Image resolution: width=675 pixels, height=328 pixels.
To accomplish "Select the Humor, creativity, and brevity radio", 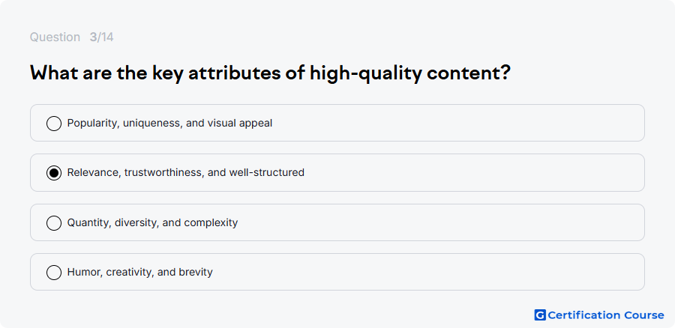I will tap(54, 273).
